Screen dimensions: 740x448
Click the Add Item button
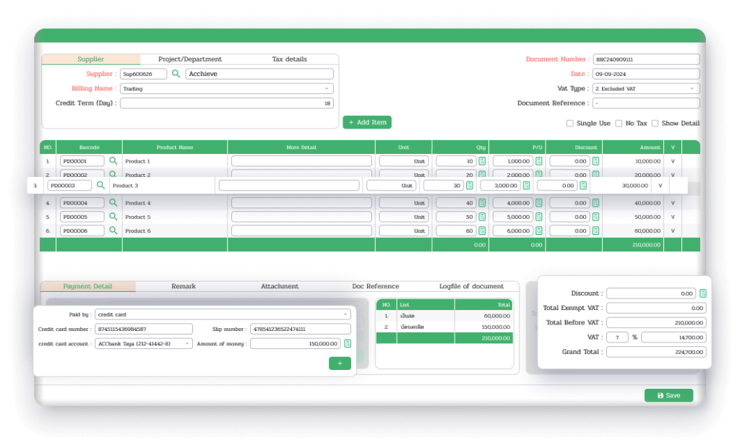pos(367,123)
